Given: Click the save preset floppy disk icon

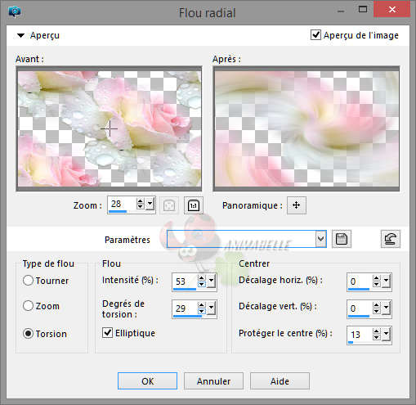Looking at the screenshot, I should 342,239.
